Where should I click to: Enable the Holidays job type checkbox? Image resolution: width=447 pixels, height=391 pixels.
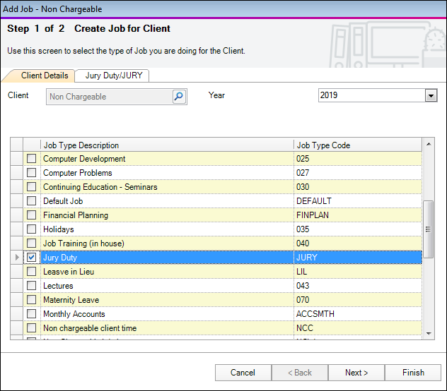pyautogui.click(x=31, y=229)
